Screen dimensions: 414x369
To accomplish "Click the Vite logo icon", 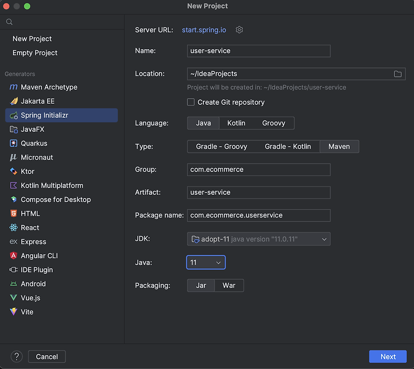I will [x=13, y=312].
